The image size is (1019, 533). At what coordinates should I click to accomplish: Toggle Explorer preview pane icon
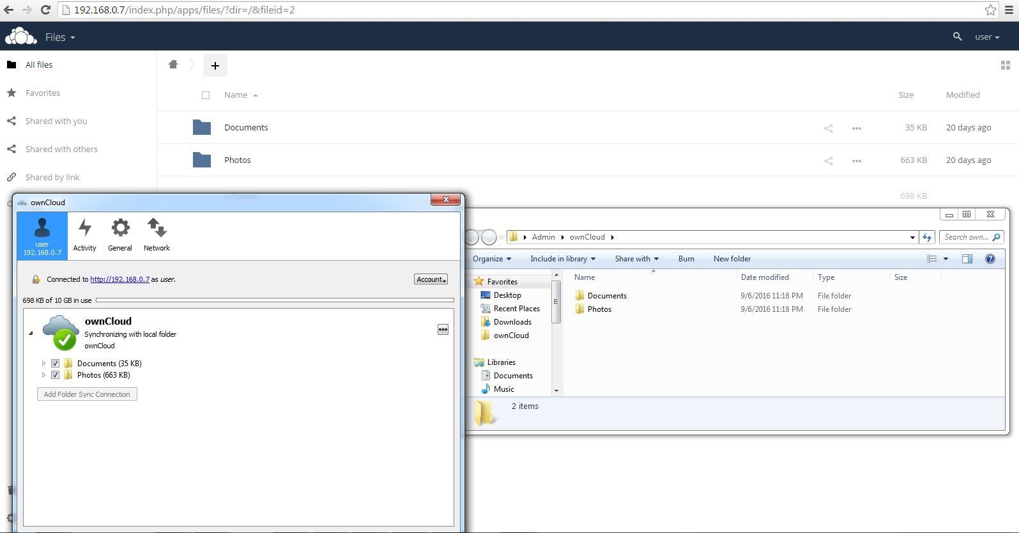[x=967, y=259]
